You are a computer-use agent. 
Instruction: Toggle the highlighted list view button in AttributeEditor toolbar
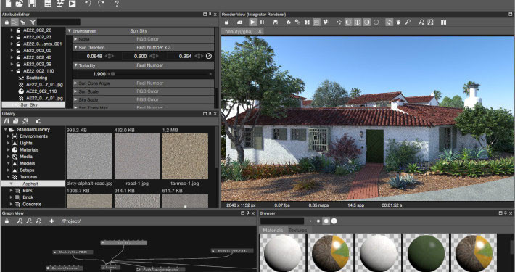(x=14, y=22)
